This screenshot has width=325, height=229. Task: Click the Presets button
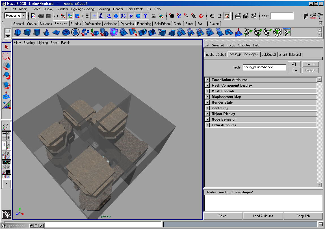(x=310, y=70)
